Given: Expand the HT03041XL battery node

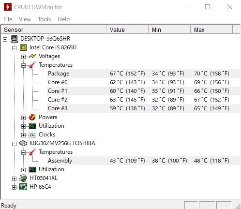Looking at the screenshot, I should pos(14,179).
